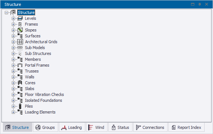The width and height of the screenshot is (213, 134).
Task: Click the Architectural Grids icon
Action: tap(20, 42)
